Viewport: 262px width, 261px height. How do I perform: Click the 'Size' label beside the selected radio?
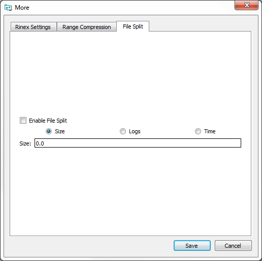[60, 131]
